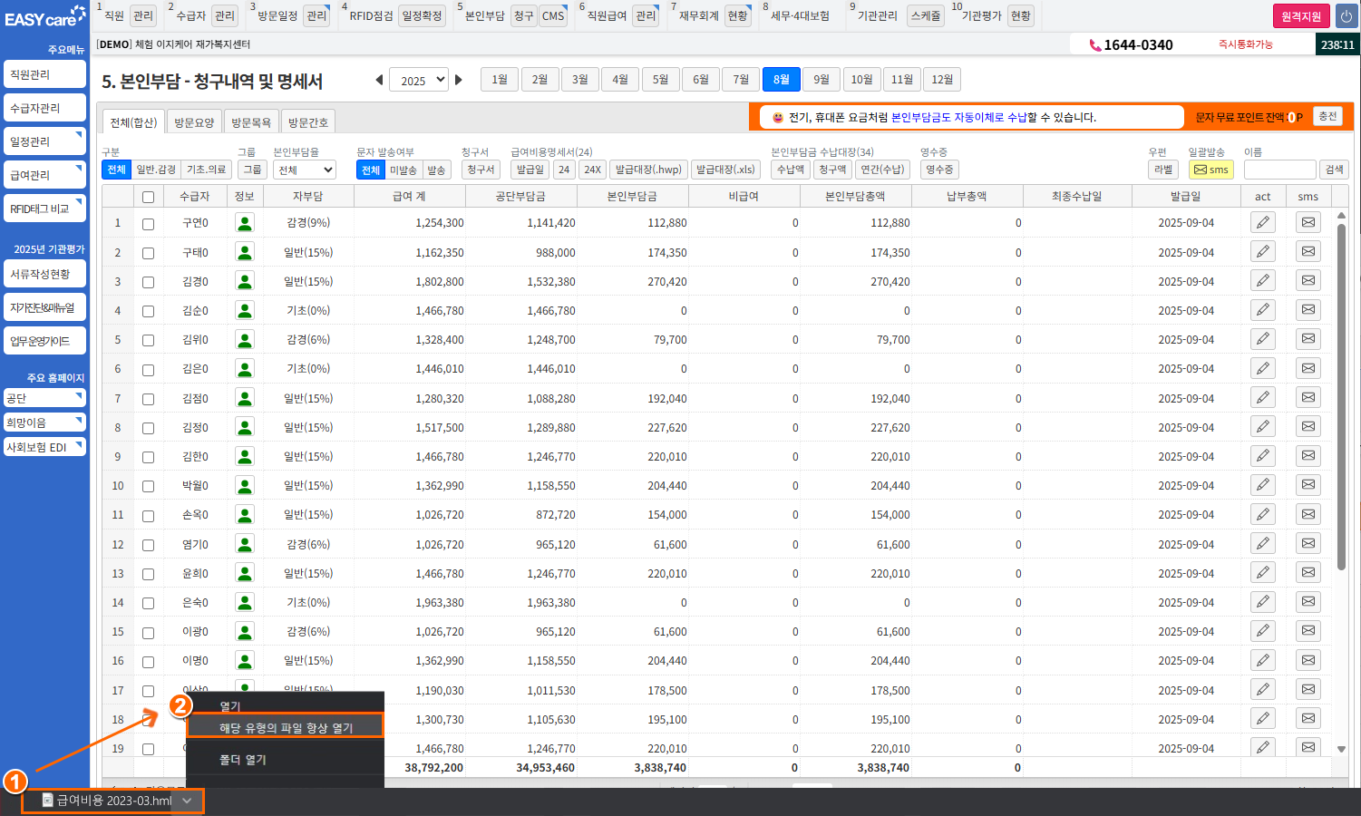Select '해당 유형의 파일 항상 열기' menu item
This screenshot has height=816, width=1361.
click(286, 727)
